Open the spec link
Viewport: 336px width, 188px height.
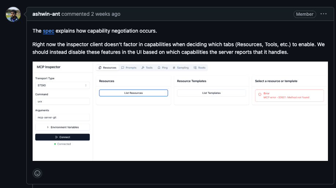[48, 31]
